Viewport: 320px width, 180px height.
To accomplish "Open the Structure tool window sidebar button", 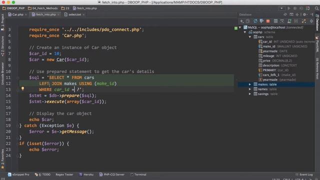I will tap(2, 46).
